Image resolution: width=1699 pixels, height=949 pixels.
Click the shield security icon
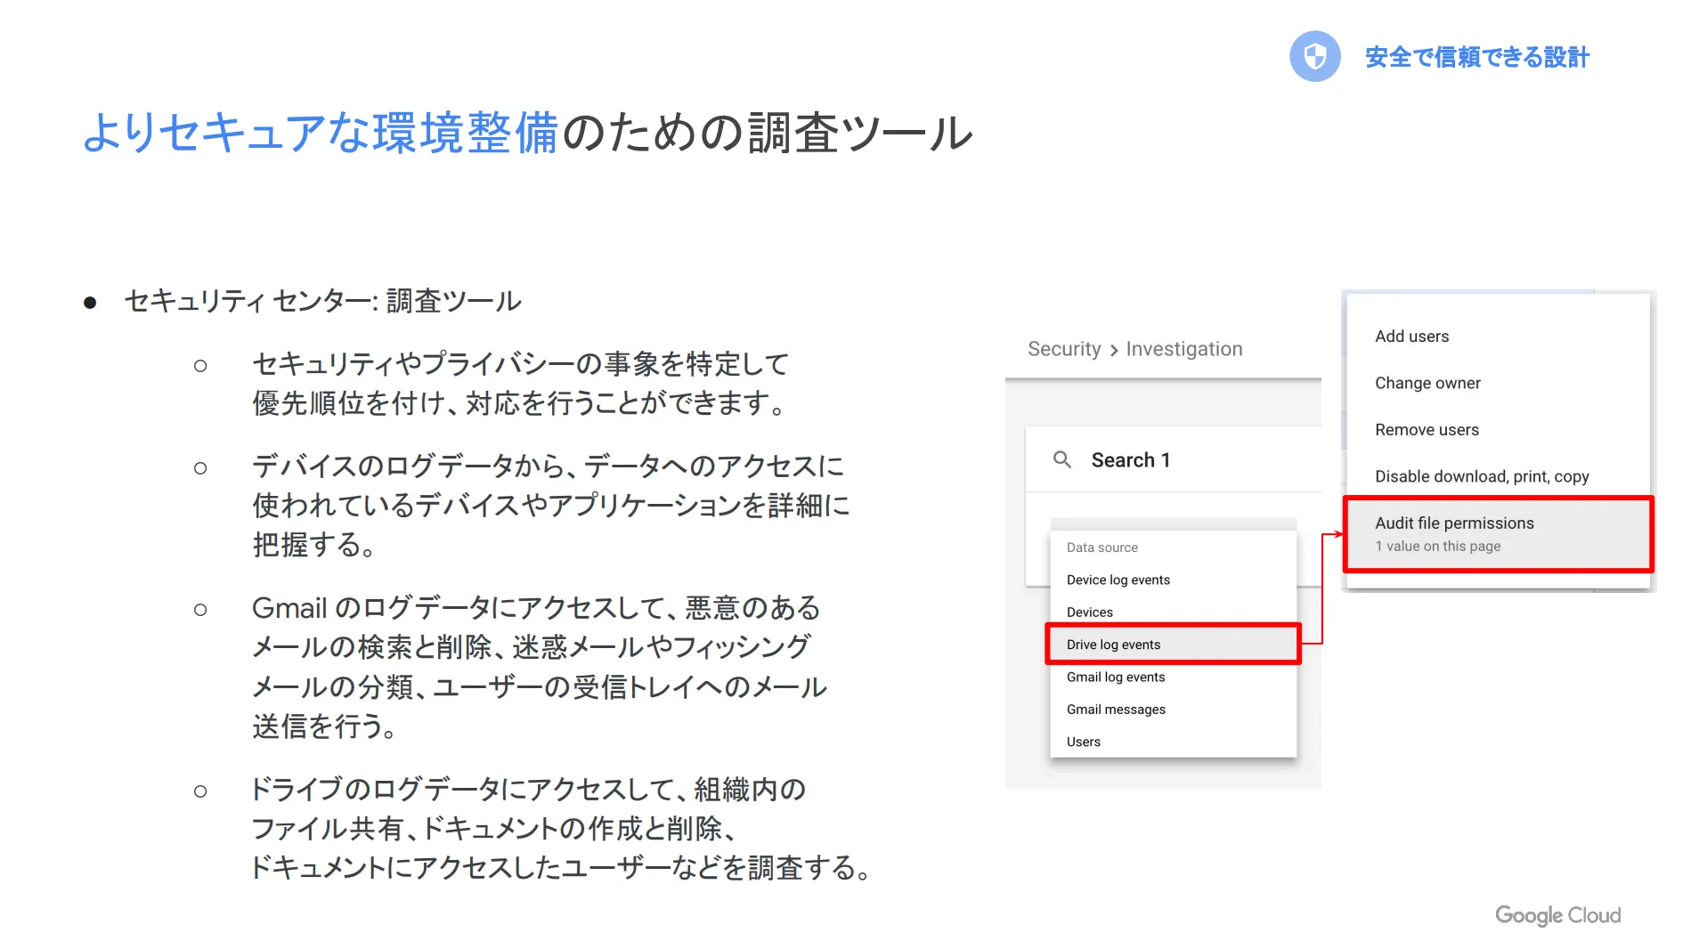1314,57
